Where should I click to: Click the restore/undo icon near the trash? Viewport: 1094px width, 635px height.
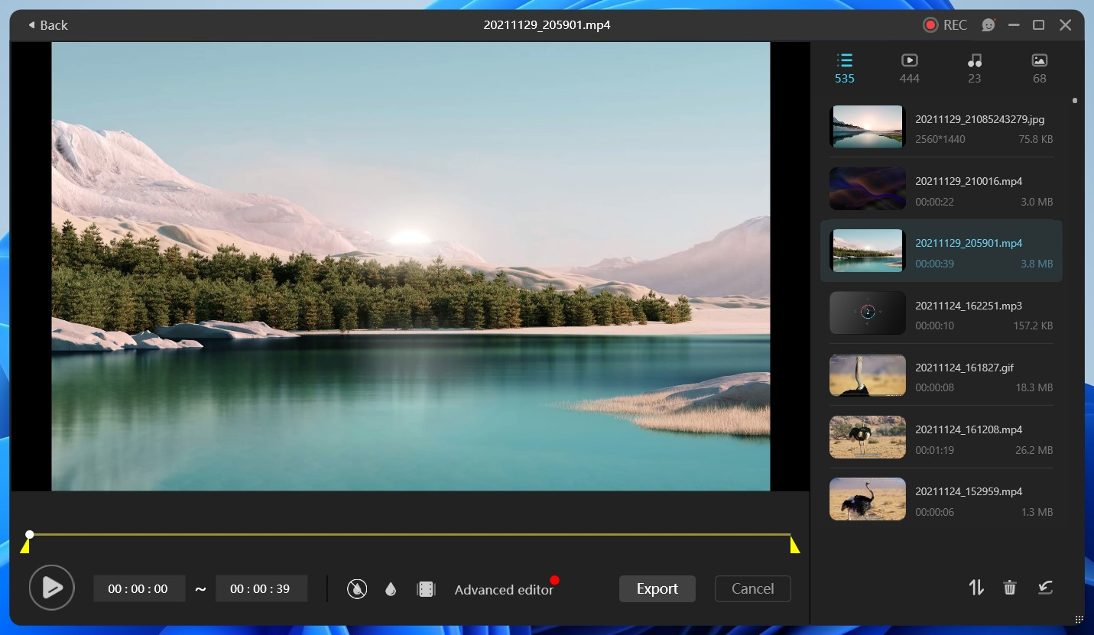[x=1044, y=587]
